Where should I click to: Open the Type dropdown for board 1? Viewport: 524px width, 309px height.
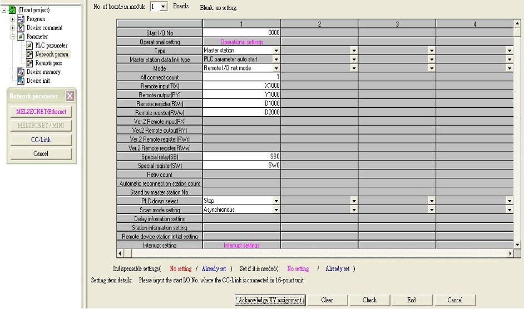click(x=276, y=51)
